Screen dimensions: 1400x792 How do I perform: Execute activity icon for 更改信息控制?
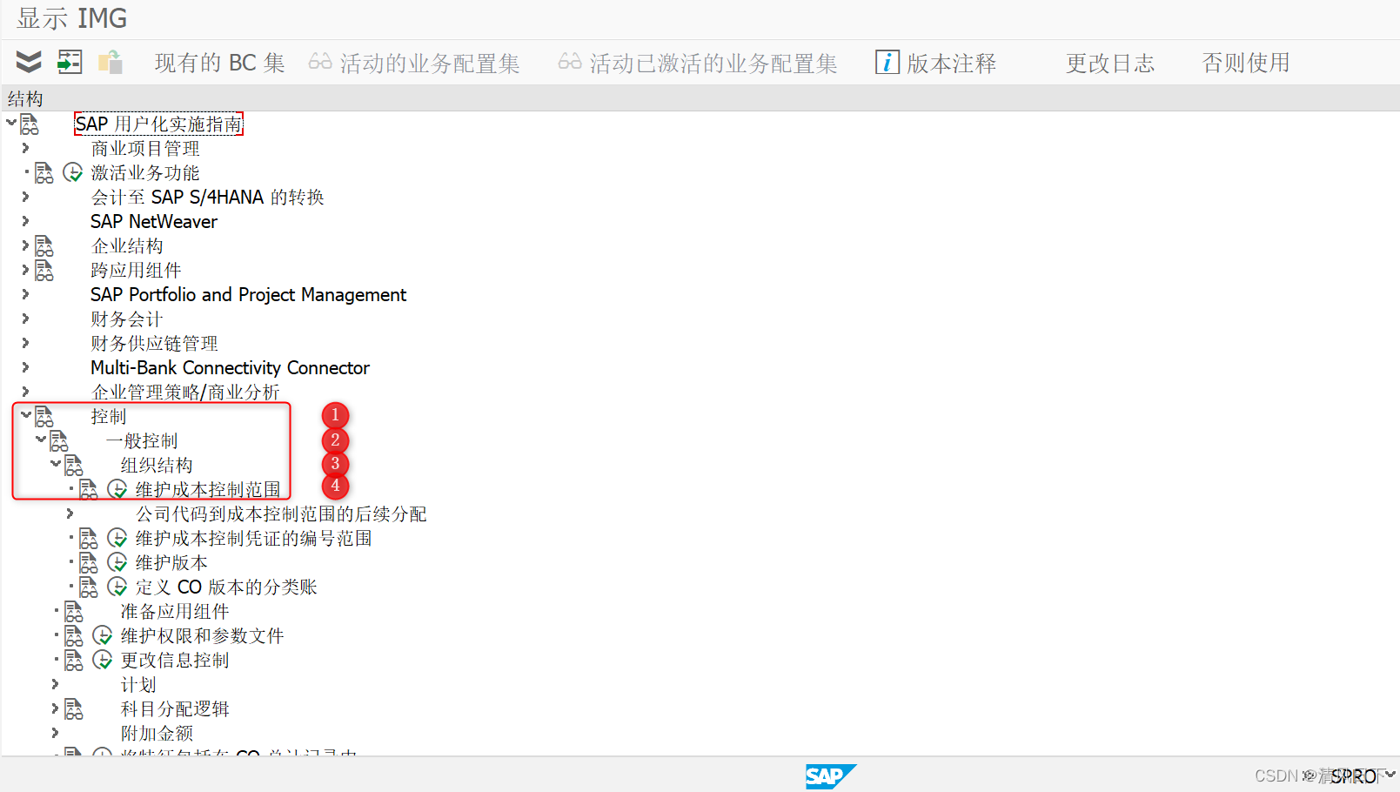103,661
